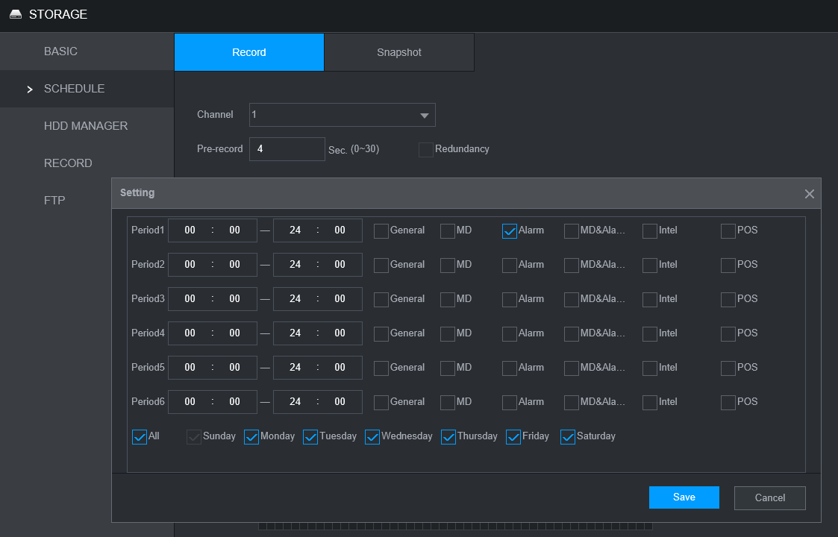Close the Setting dialog with X
This screenshot has height=537, width=838.
[809, 194]
